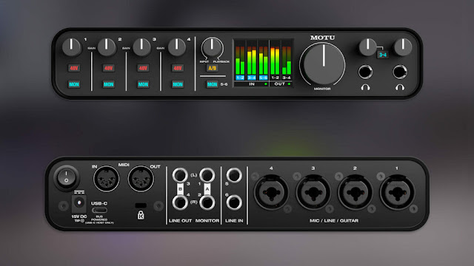474x266 pixels.
Task: Click the channel 1 gain knob
Action: pyautogui.click(x=72, y=47)
